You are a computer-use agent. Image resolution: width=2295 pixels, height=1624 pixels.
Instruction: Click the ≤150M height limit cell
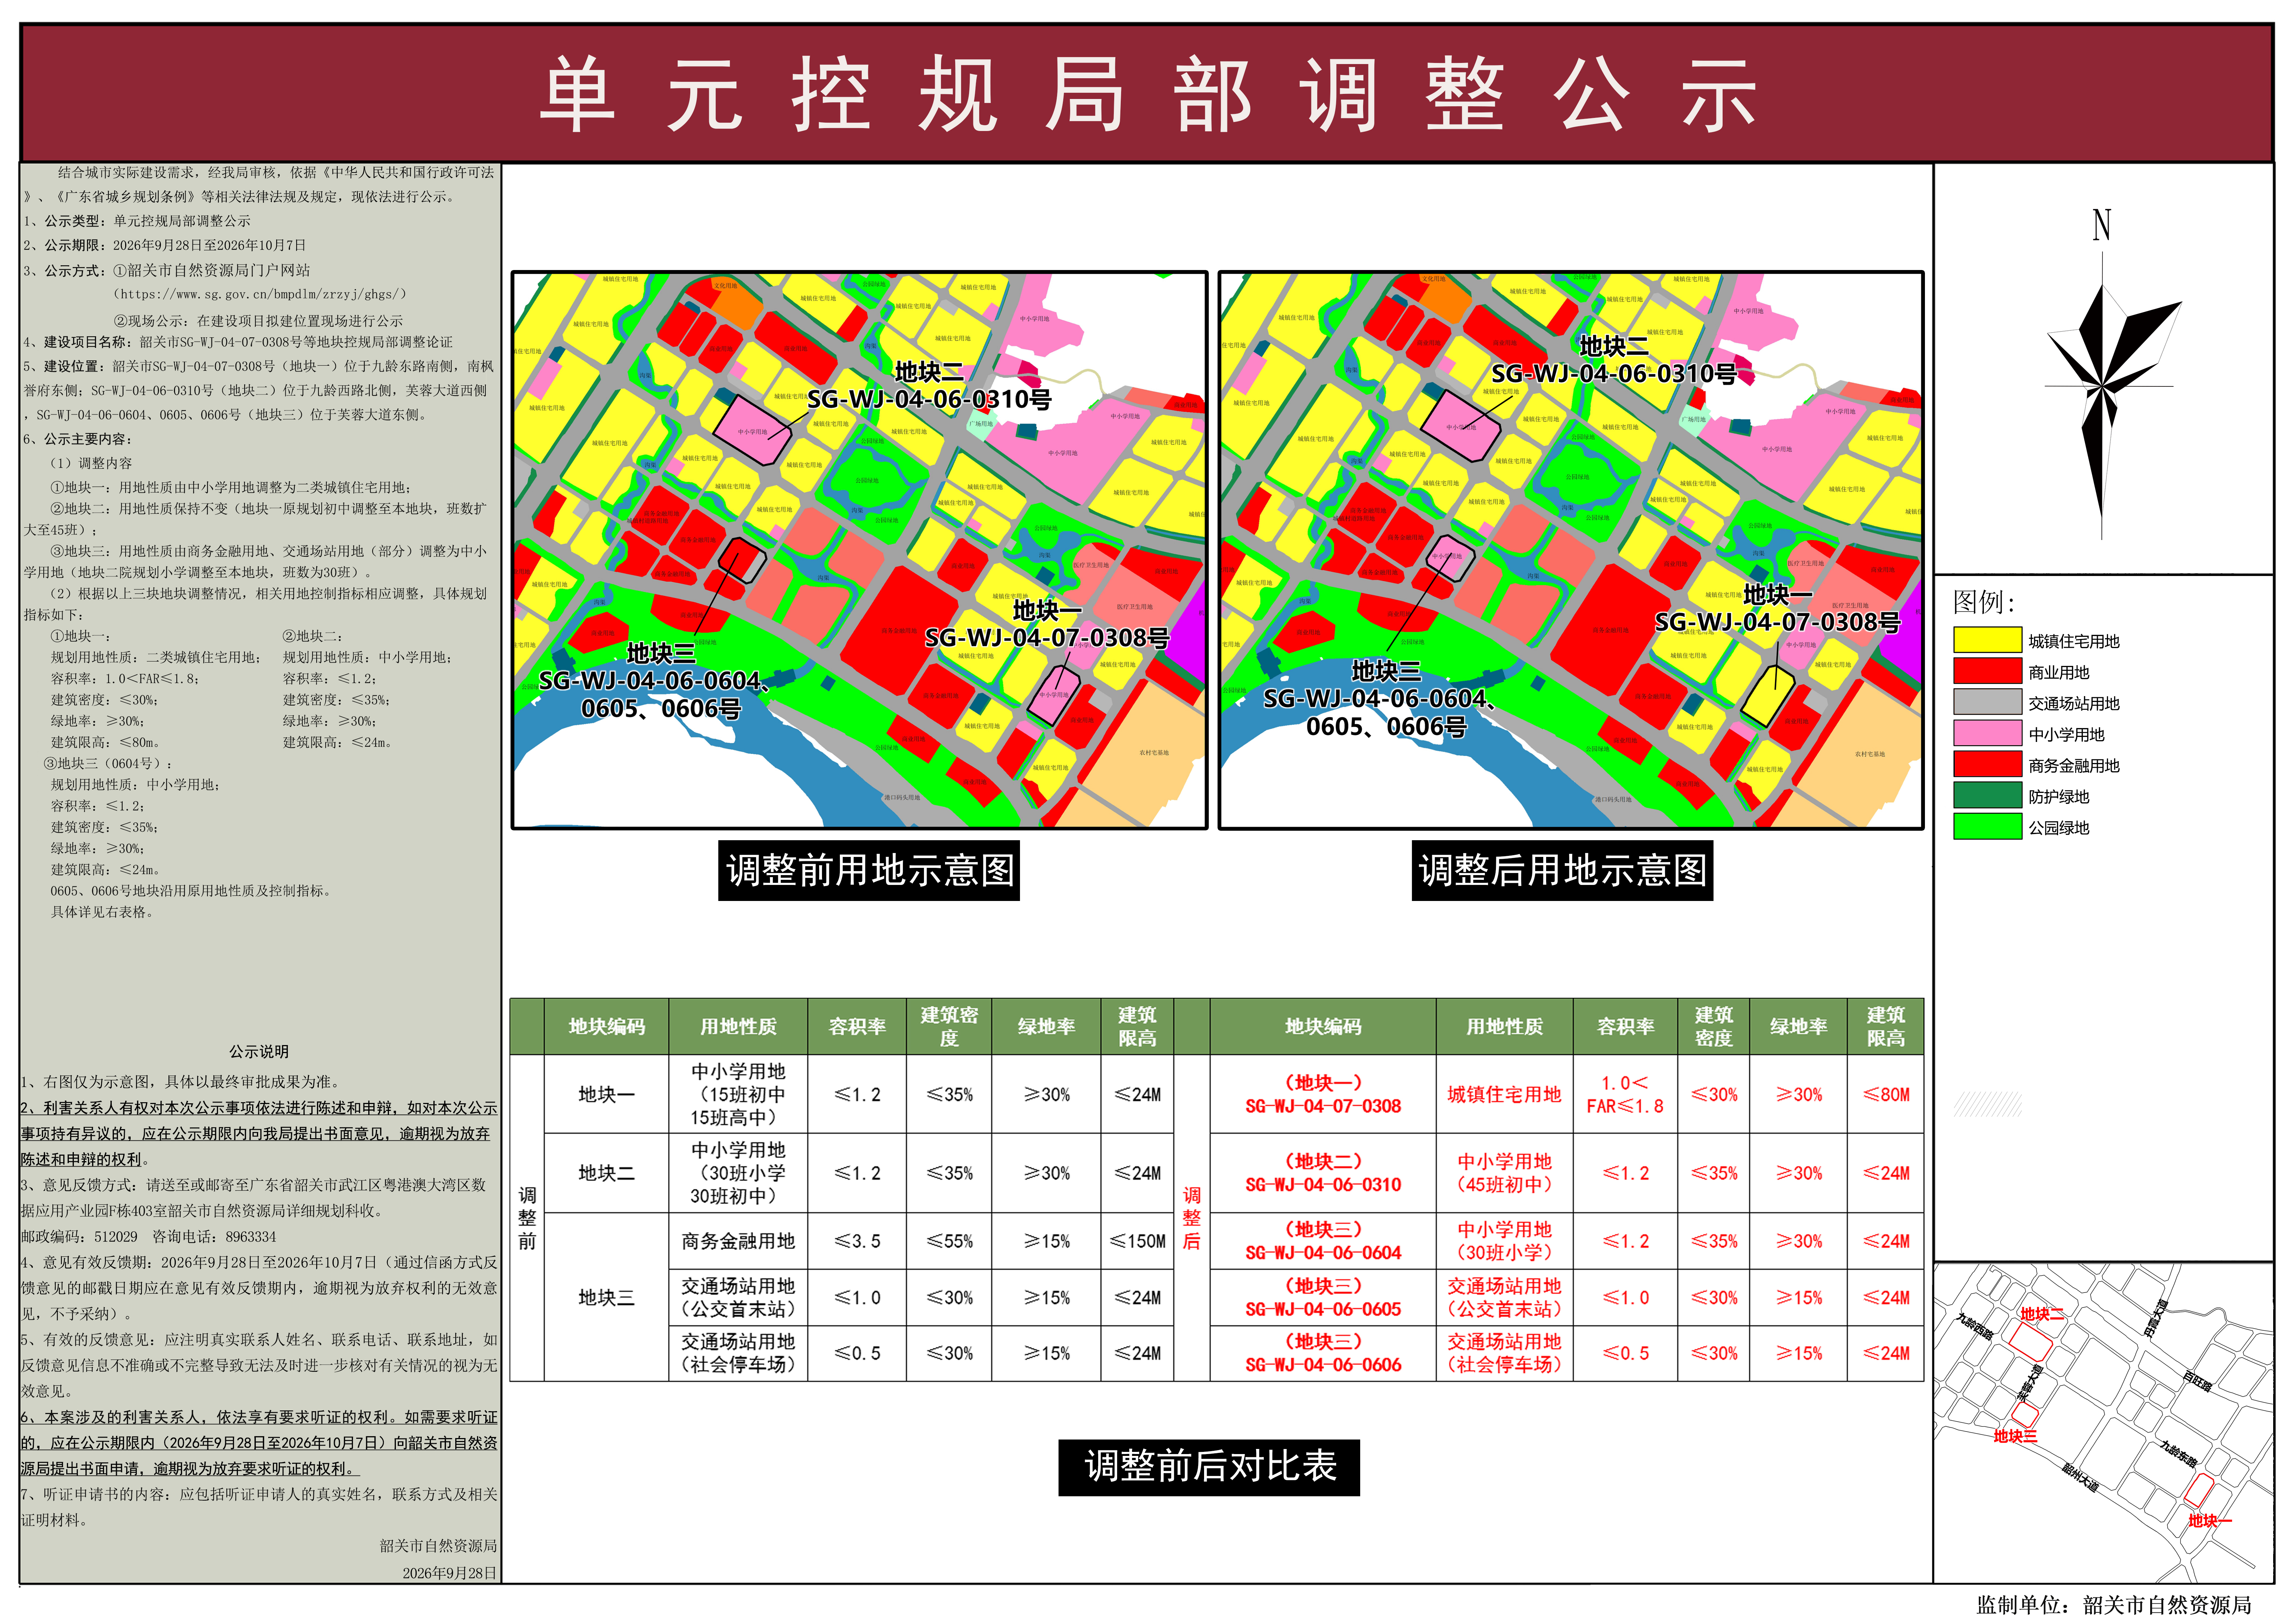[1137, 1241]
